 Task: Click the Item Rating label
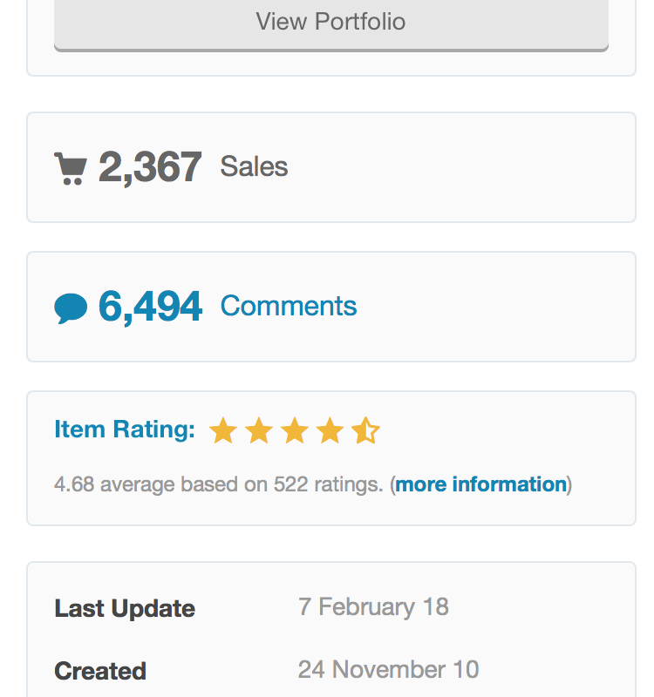point(125,430)
